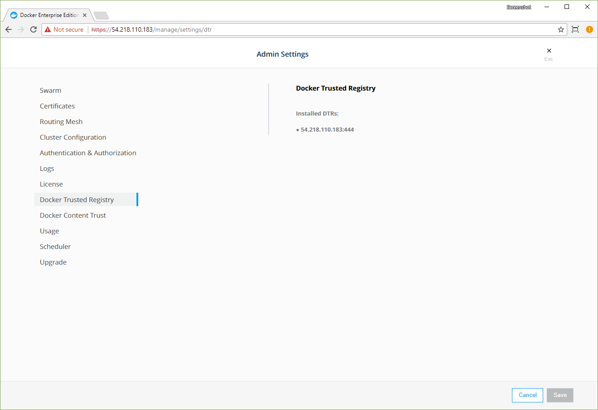Click the installed DTR address 54.218.110.183:444

327,130
